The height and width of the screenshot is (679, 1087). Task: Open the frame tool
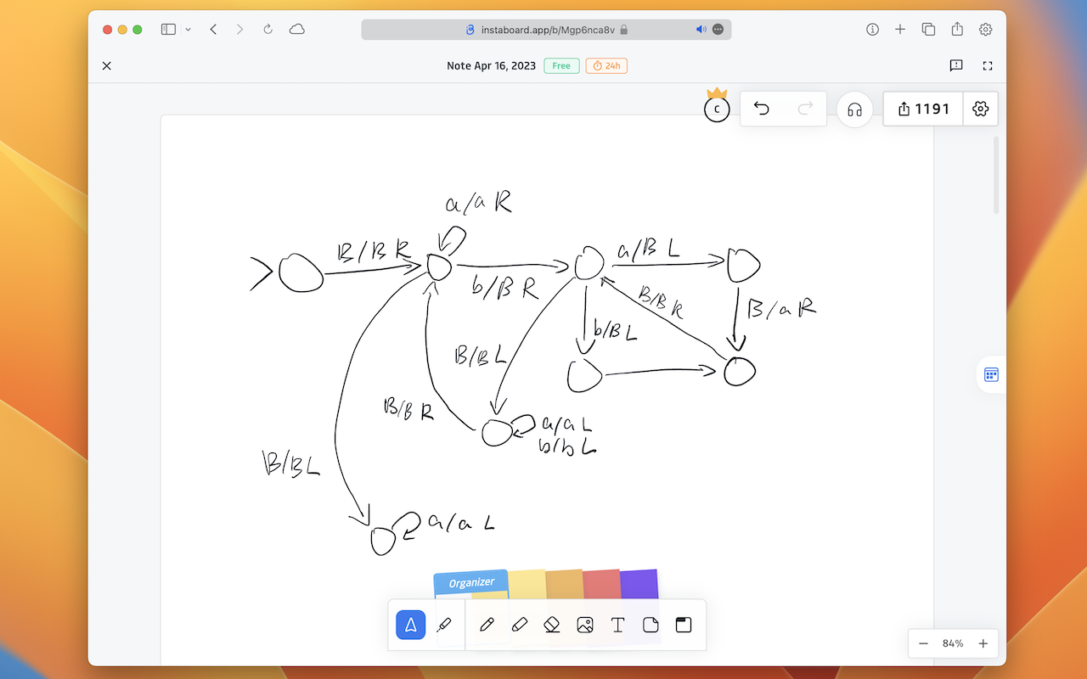click(x=684, y=625)
